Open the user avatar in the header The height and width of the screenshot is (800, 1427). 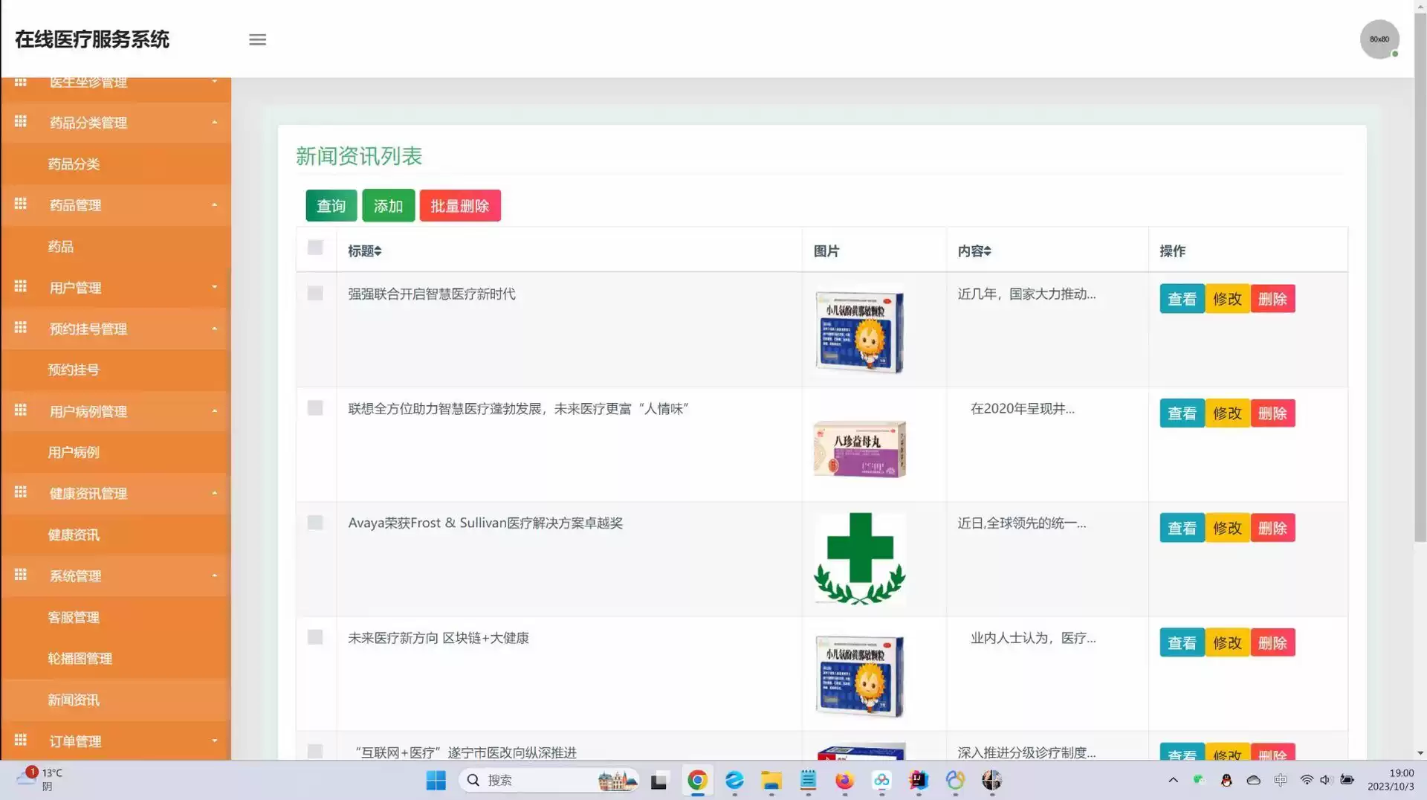[1379, 39]
